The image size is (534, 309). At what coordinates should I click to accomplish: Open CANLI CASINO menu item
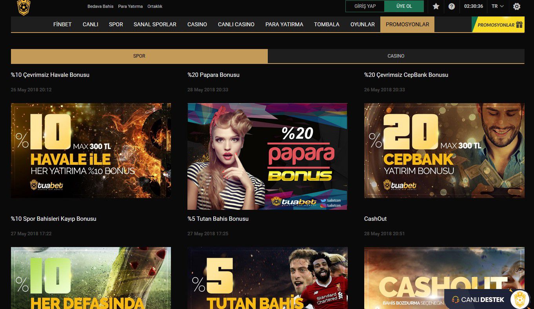tap(236, 24)
